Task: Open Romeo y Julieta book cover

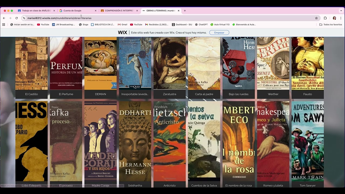Action: (x=273, y=141)
